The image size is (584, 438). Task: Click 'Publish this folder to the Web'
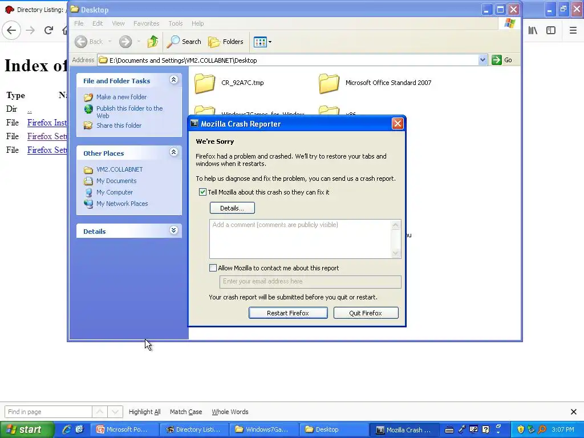tap(129, 112)
